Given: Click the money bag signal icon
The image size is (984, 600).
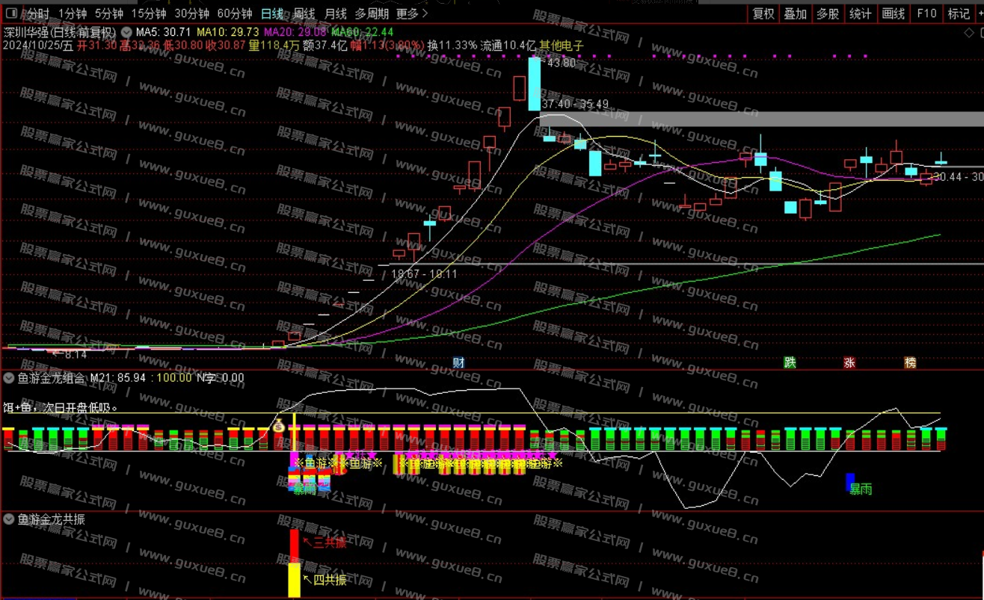Looking at the screenshot, I should point(278,426).
